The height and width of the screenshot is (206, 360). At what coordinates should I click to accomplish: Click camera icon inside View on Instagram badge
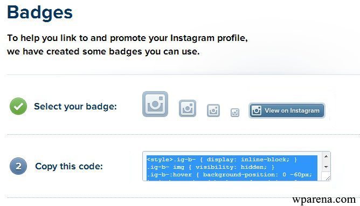click(x=257, y=111)
